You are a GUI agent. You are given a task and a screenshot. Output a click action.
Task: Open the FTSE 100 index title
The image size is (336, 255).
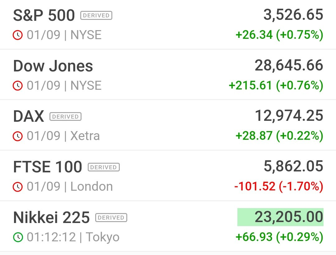(48, 167)
